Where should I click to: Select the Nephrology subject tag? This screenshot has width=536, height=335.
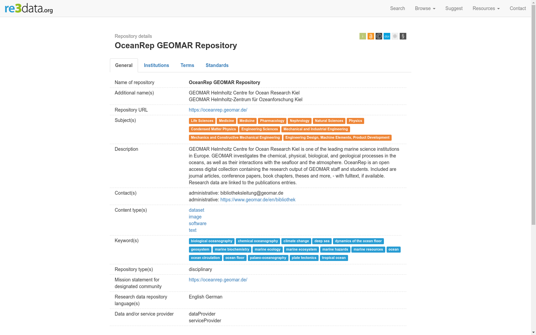coord(299,121)
